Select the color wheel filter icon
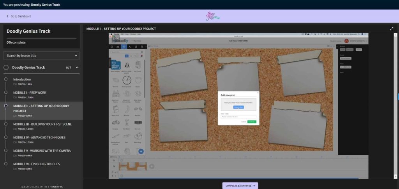399x189 pixels. click(x=142, y=56)
